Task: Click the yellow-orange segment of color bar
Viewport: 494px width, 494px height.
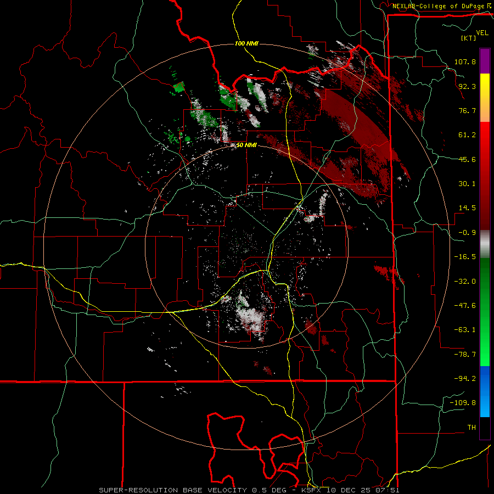Action: (x=485, y=98)
